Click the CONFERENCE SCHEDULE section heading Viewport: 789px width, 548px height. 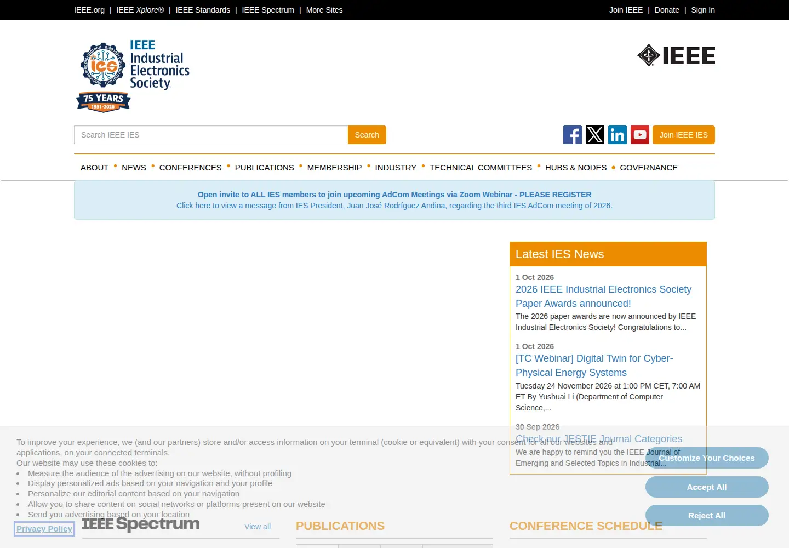[x=586, y=526]
